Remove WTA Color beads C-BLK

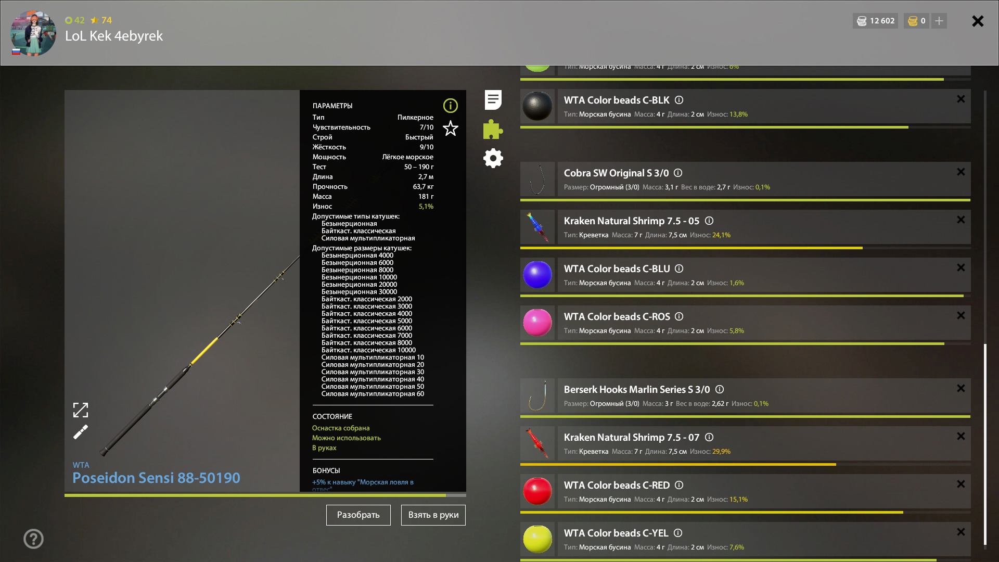point(961,99)
